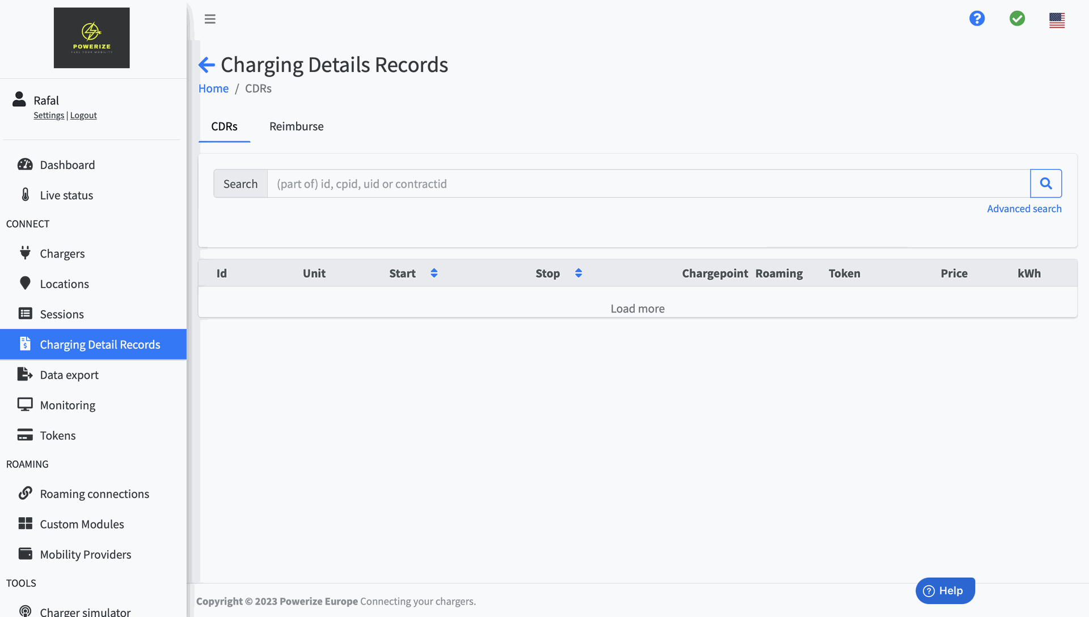Click the magnifying glass search button
Viewport: 1089px width, 617px height.
1046,184
